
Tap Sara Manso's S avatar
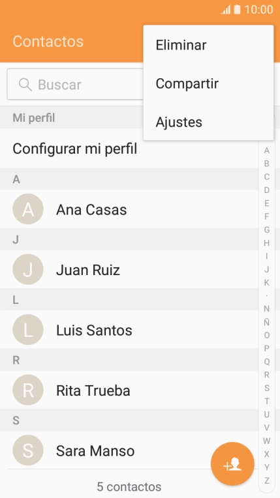click(28, 450)
